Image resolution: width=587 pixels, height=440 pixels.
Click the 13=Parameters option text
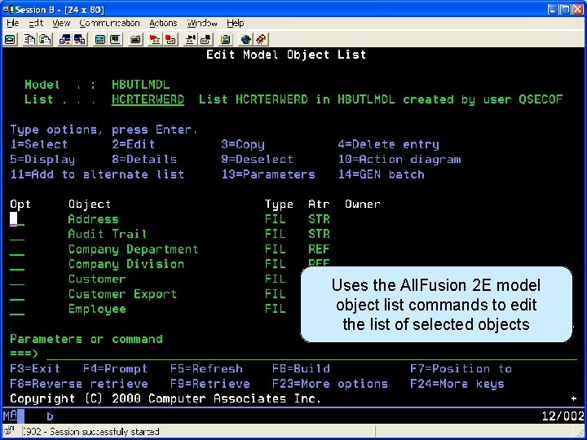pos(268,174)
